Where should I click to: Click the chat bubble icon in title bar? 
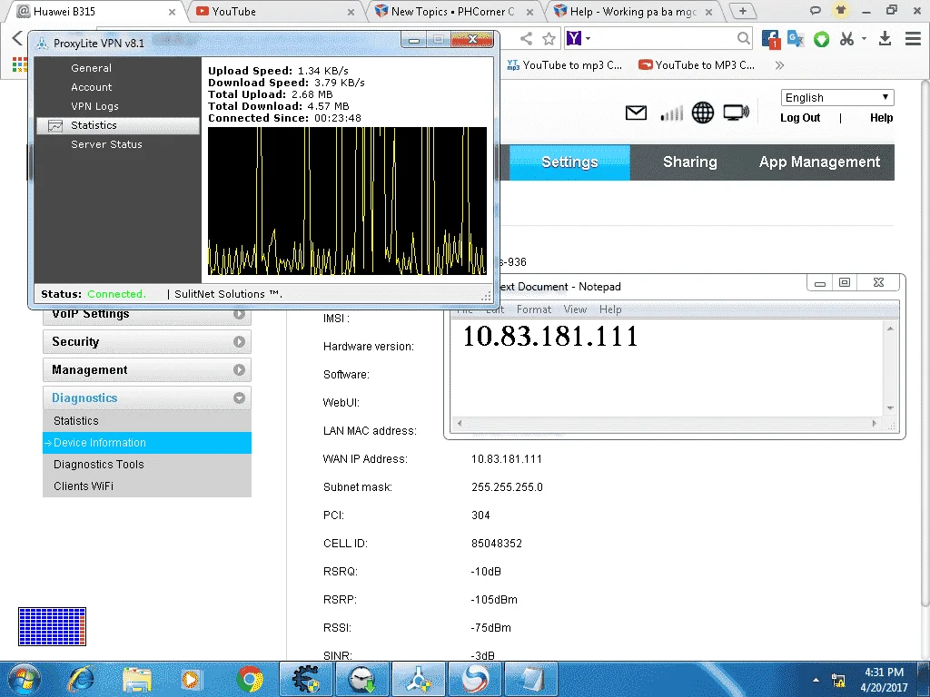tap(816, 10)
